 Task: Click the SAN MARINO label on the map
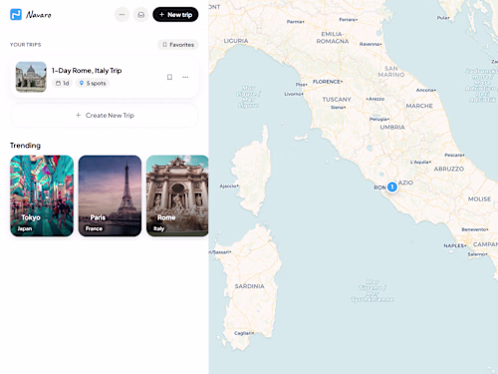tap(391, 72)
